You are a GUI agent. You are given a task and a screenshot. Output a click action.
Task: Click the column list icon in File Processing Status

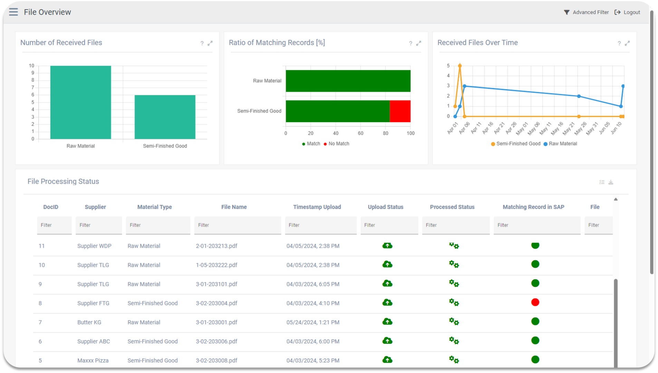(602, 182)
